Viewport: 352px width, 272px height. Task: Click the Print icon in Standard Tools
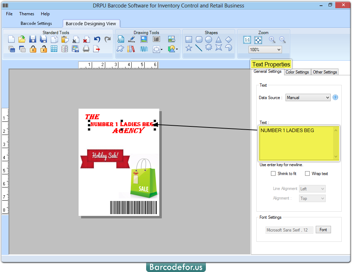tap(86, 49)
